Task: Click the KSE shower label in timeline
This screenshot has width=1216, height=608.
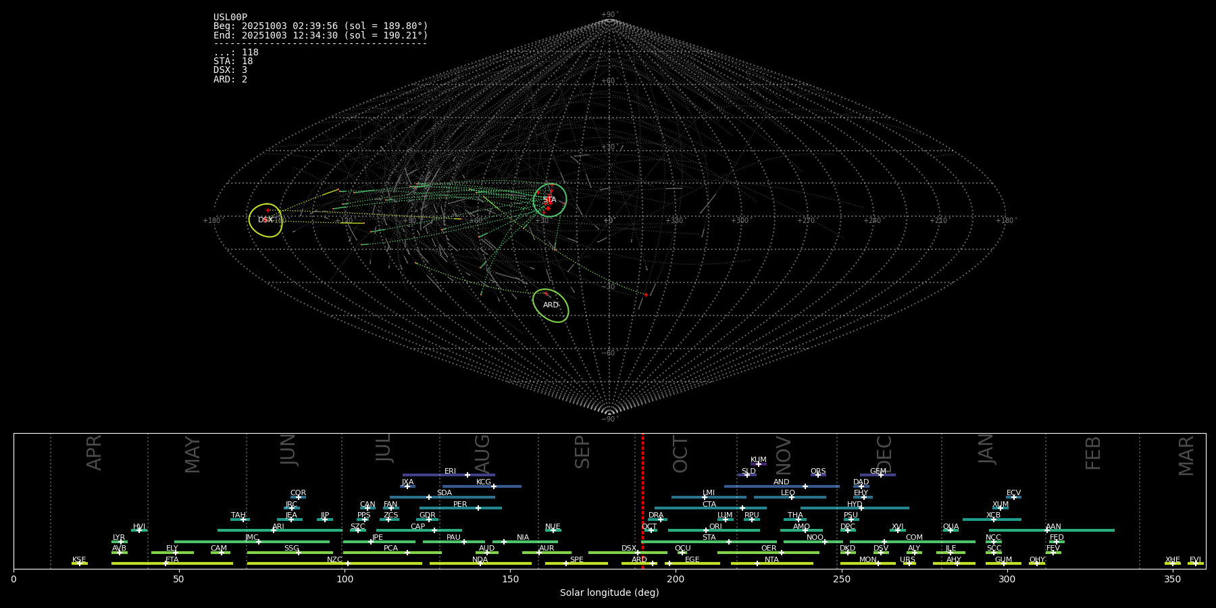Action: pos(79,560)
